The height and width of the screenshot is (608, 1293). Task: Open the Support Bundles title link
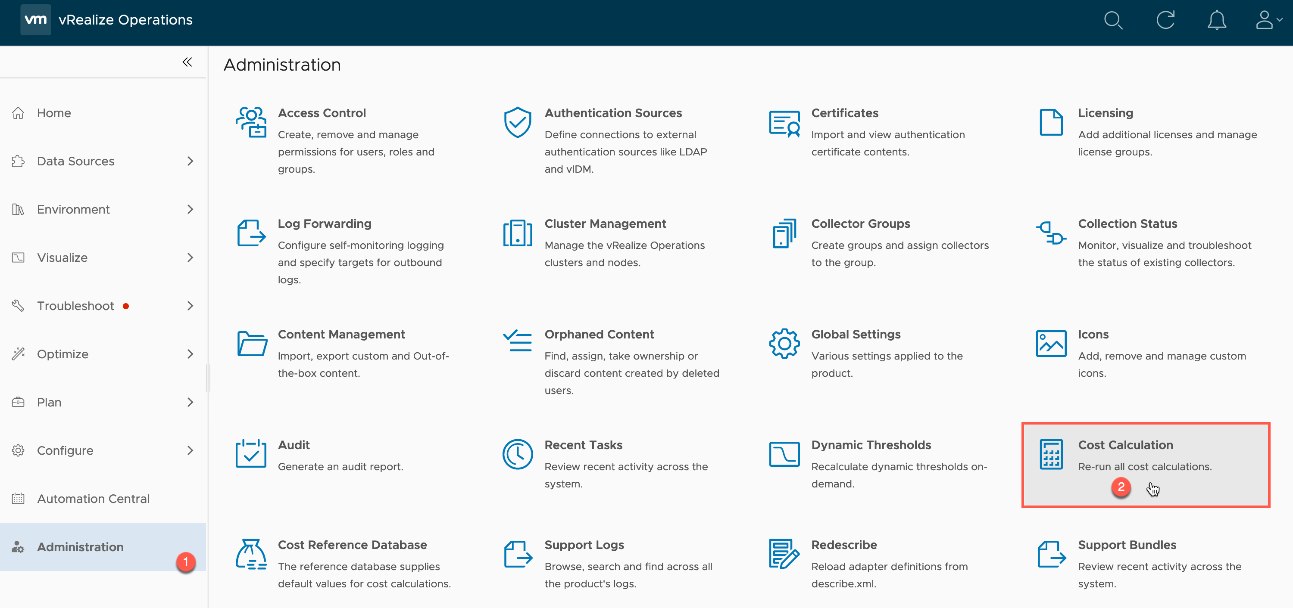coord(1127,545)
